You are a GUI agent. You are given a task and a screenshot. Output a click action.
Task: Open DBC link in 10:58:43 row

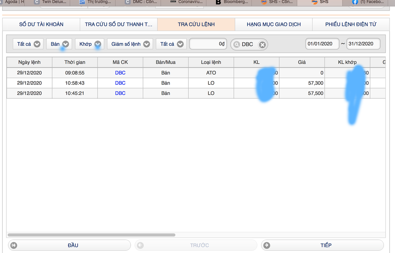click(x=120, y=83)
